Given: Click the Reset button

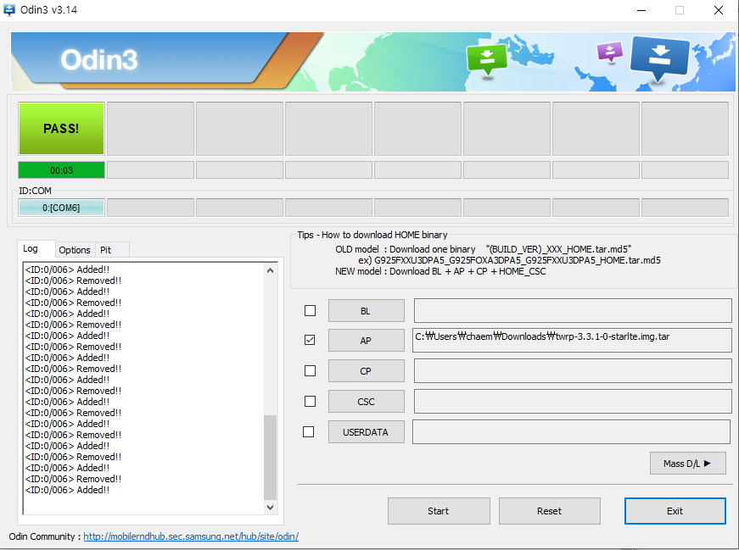Looking at the screenshot, I should click(550, 511).
